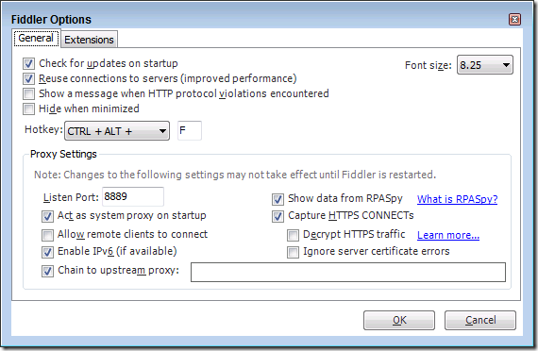Open the Font size dropdown
The image size is (538, 351).
[x=485, y=65]
